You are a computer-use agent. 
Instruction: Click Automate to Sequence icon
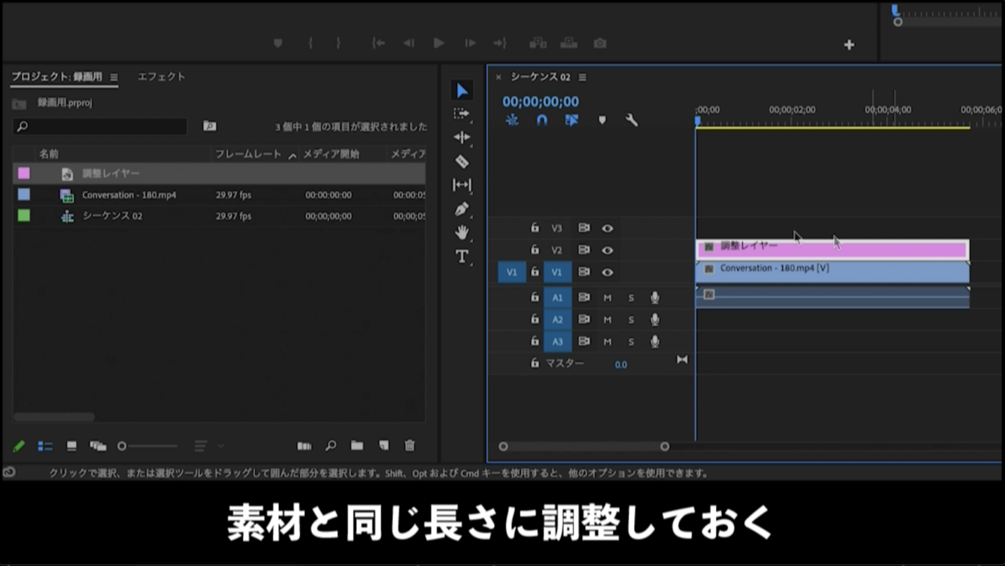(304, 446)
